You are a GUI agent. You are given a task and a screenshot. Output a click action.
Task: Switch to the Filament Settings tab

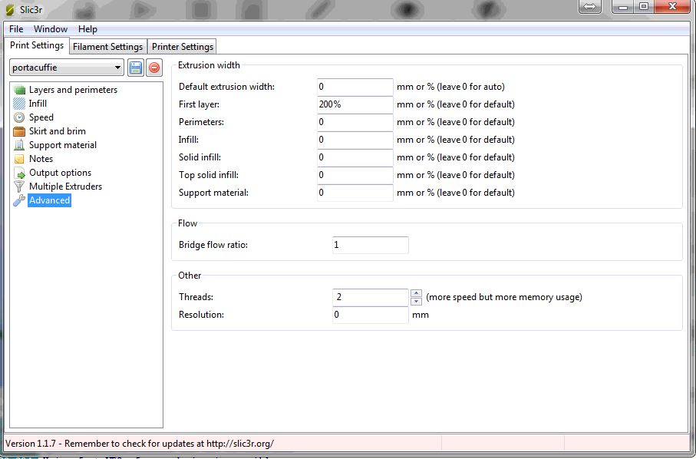click(107, 47)
